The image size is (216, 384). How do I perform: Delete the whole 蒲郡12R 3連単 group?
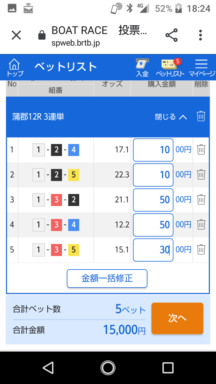[x=201, y=116]
